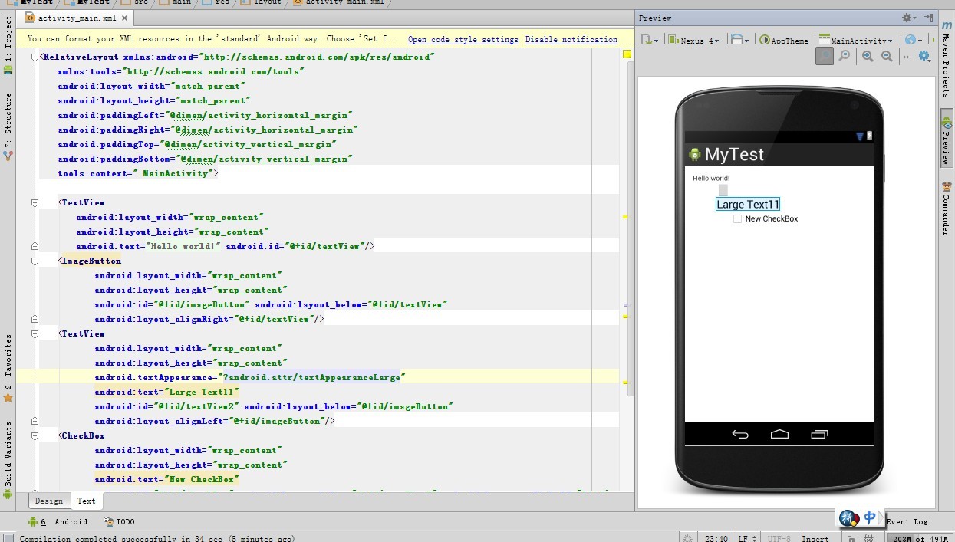Open the 6: Android tool window tab
Image resolution: width=955 pixels, height=542 pixels.
click(59, 521)
